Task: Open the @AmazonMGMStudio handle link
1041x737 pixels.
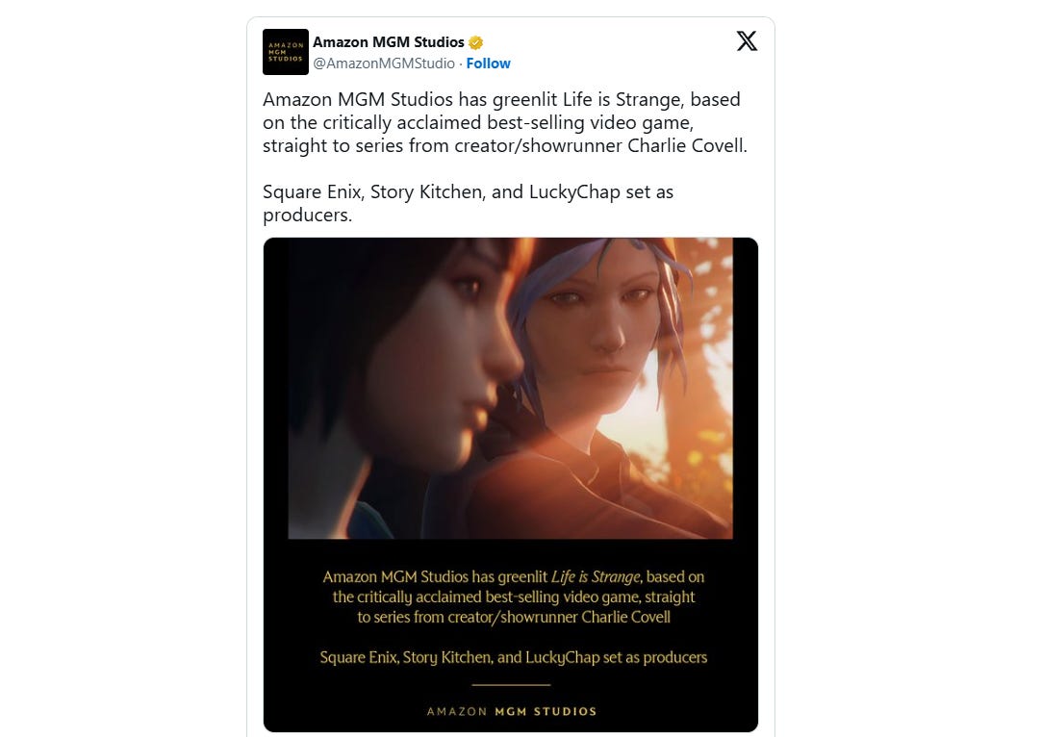Action: pos(384,64)
